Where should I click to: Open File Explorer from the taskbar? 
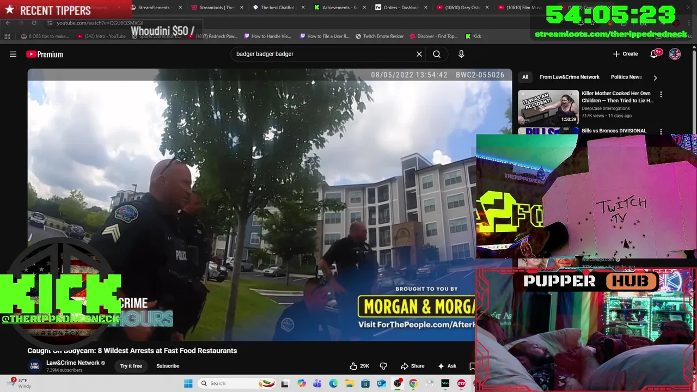pos(349,383)
